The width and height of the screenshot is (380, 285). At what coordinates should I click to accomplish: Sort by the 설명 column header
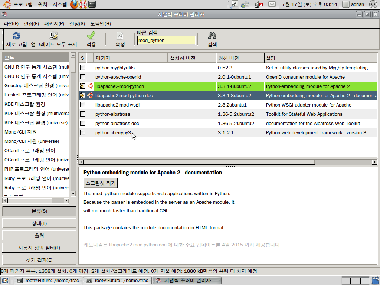pos(321,58)
